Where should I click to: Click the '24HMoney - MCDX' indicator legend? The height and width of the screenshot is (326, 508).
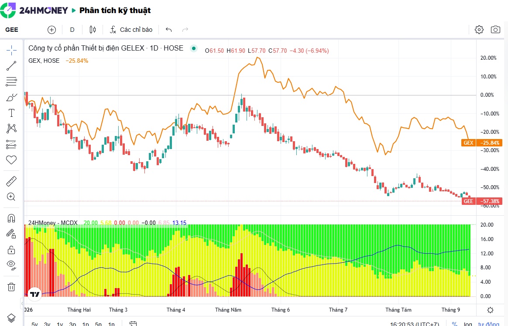point(53,223)
